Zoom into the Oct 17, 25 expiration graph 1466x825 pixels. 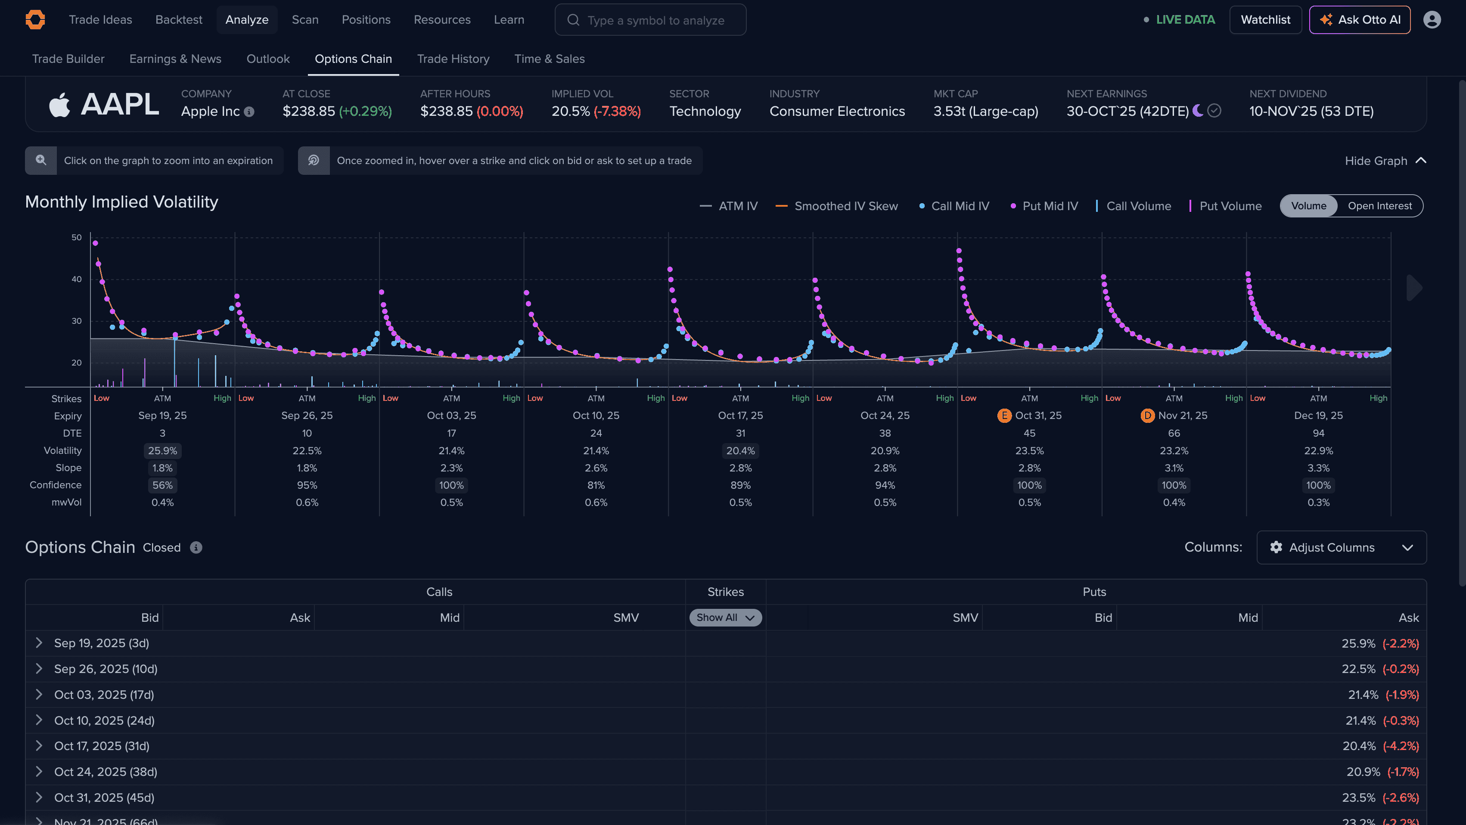point(740,310)
